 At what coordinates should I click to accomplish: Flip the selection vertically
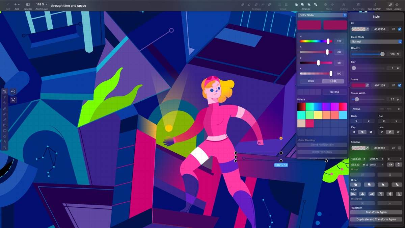coord(399,164)
